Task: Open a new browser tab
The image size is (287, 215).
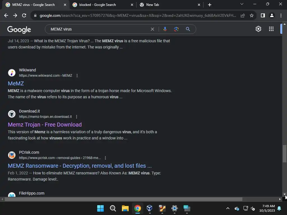Action: 210,5
